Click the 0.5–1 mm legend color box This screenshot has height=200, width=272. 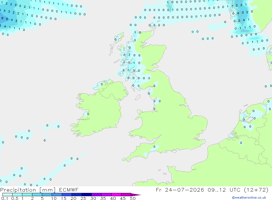click(17, 195)
